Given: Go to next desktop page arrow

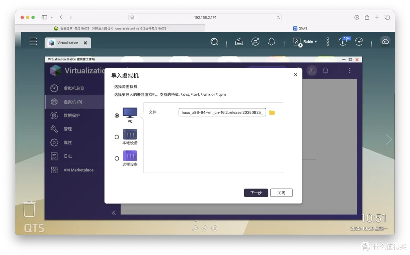Looking at the screenshot, I should coord(389,139).
